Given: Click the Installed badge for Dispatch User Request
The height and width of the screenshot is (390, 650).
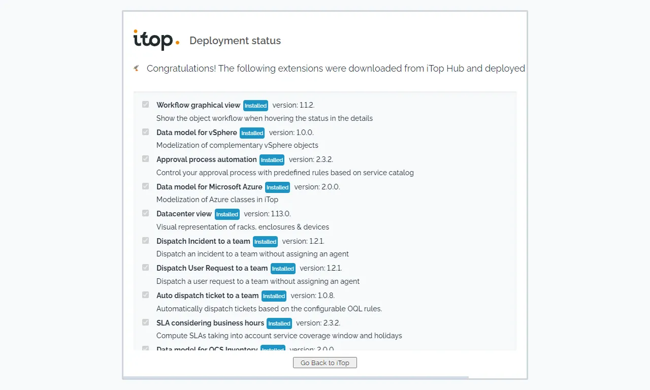Looking at the screenshot, I should 283,269.
